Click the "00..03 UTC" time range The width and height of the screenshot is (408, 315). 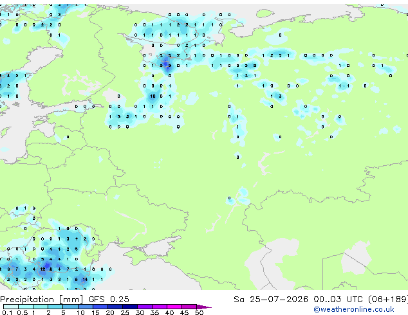tap(338, 300)
